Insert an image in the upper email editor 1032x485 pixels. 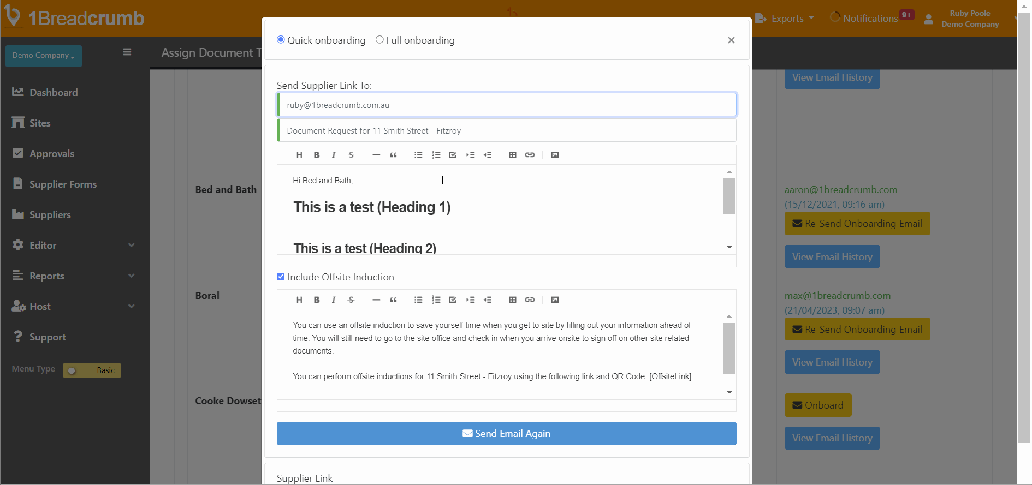[x=555, y=155]
